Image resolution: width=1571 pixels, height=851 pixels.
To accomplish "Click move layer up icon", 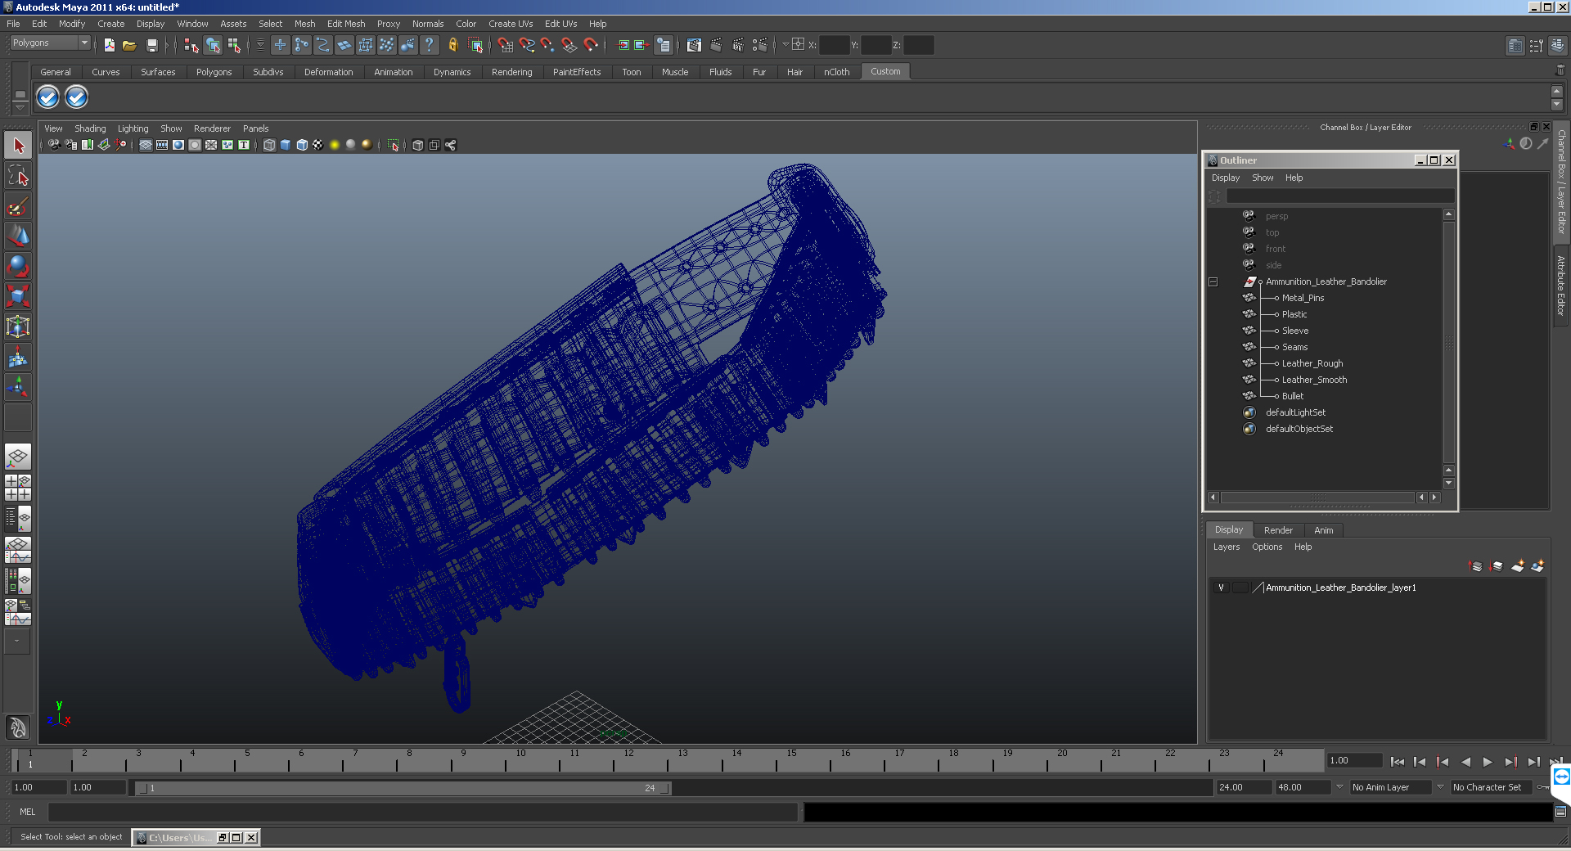I will click(x=1476, y=565).
